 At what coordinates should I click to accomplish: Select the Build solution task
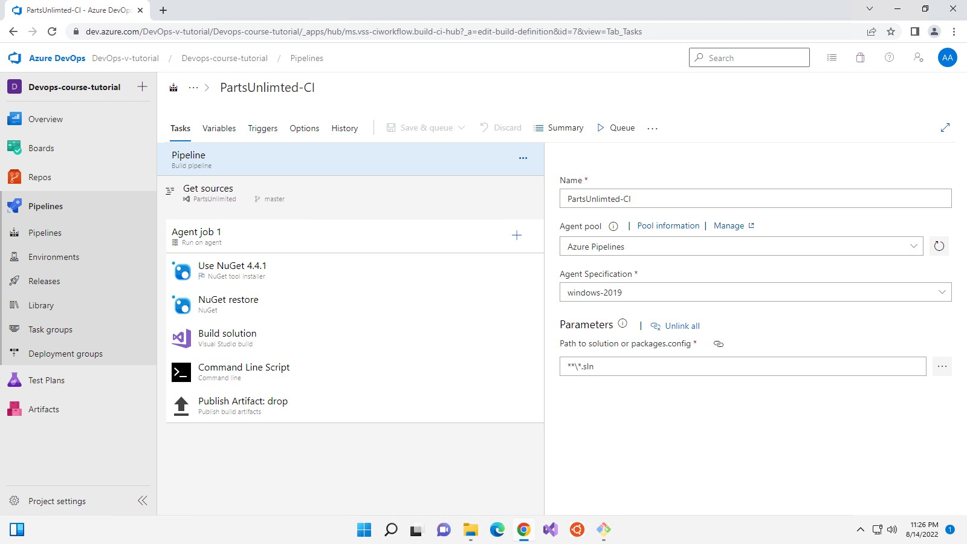point(355,338)
